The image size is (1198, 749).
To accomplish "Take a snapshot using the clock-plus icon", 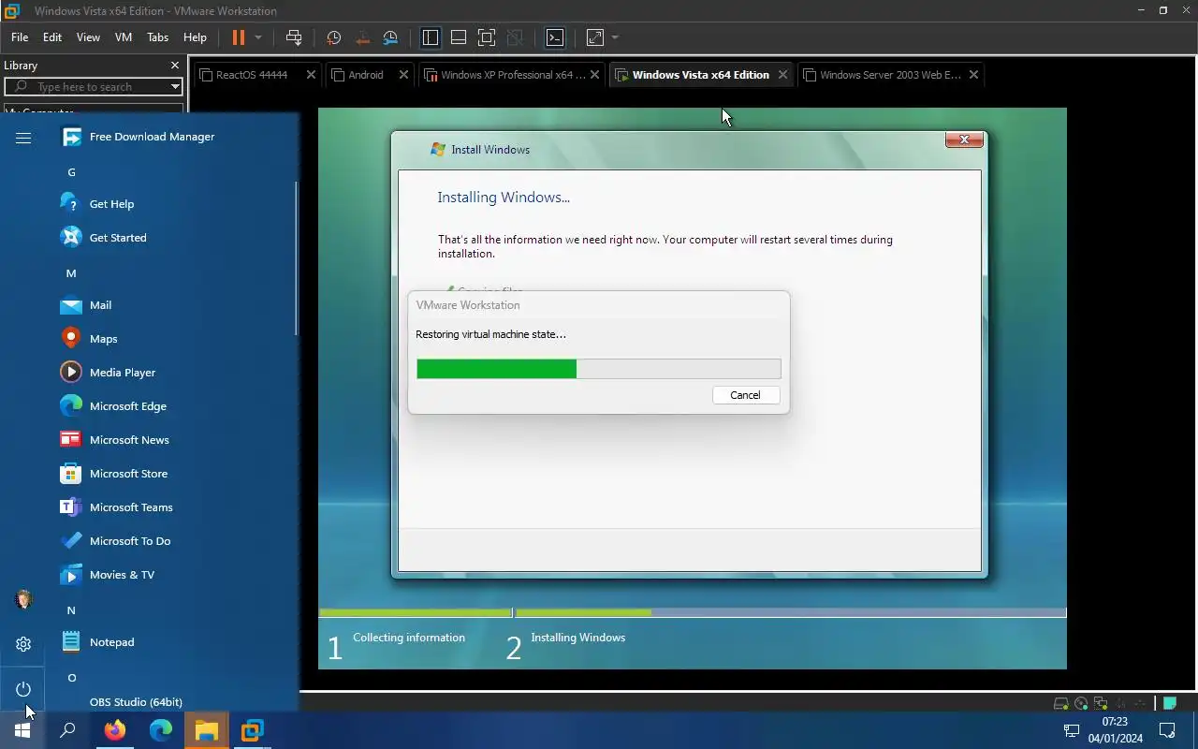I will point(333,37).
